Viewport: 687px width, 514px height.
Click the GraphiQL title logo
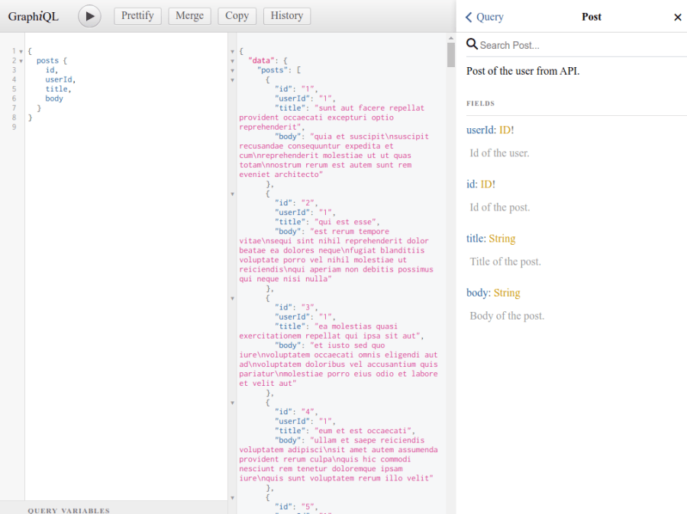point(34,17)
